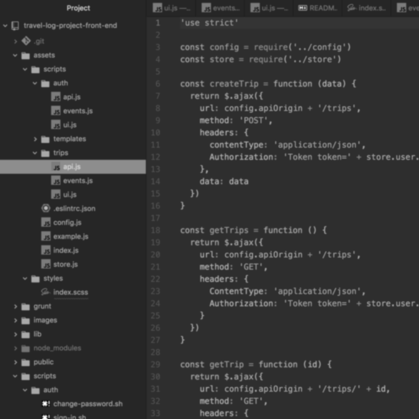Image resolution: width=419 pixels, height=419 pixels.
Task: Click the grunt folder icon
Action: coord(26,307)
